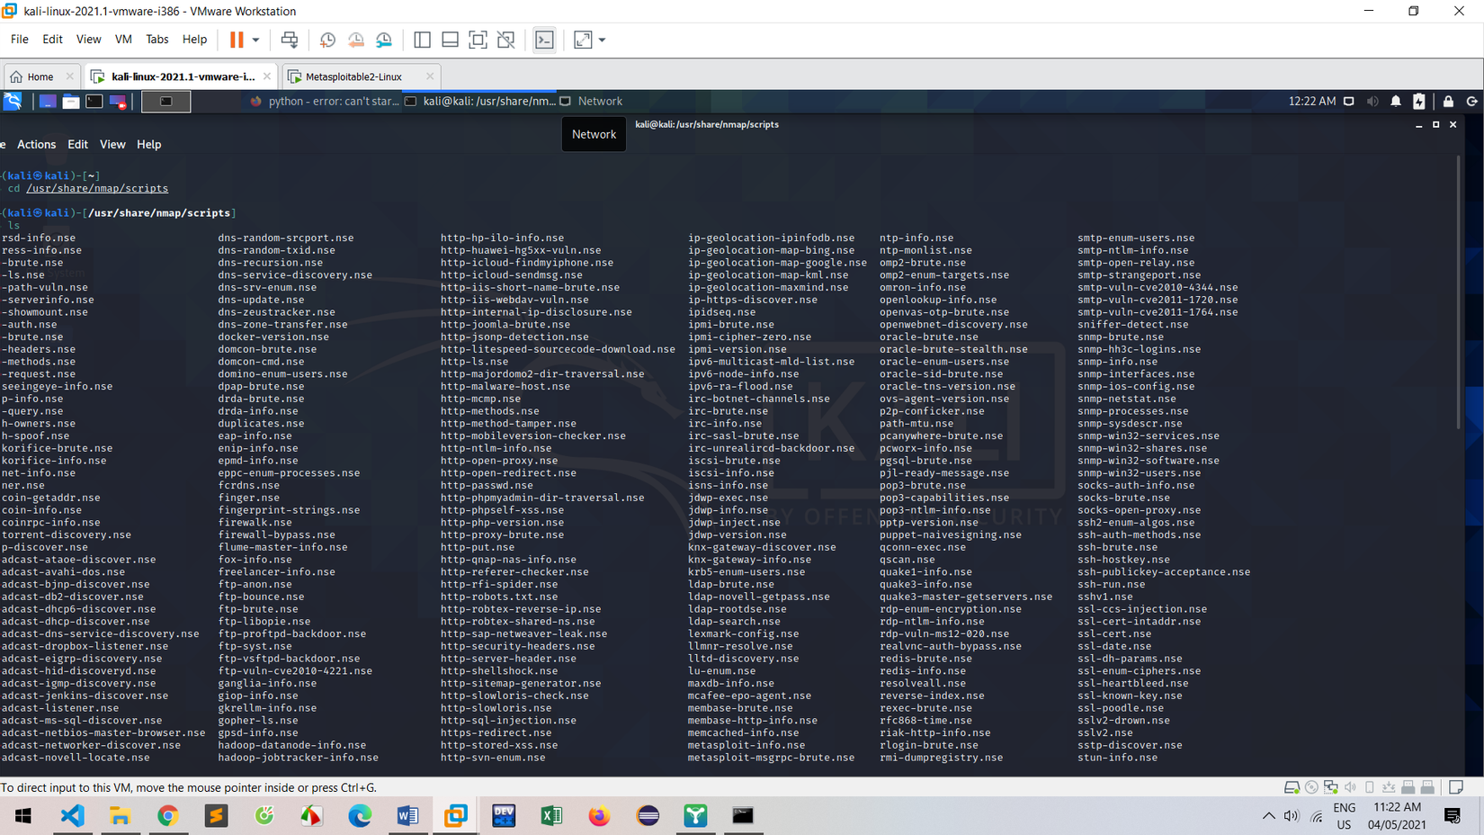1484x835 pixels.
Task: Select the Network window task button
Action: (x=591, y=102)
